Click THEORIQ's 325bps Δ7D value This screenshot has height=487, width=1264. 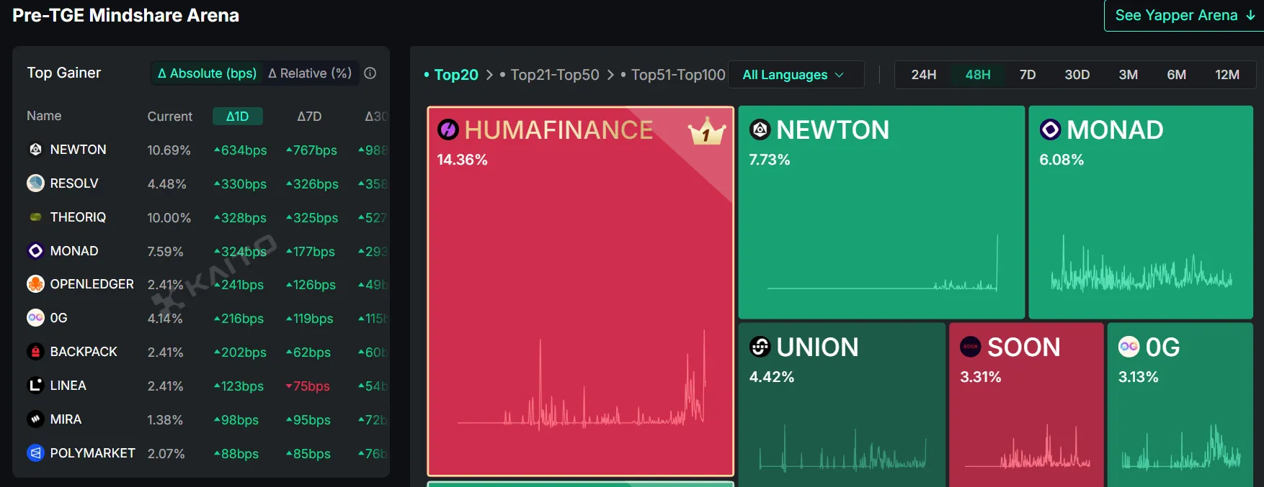[x=311, y=217]
